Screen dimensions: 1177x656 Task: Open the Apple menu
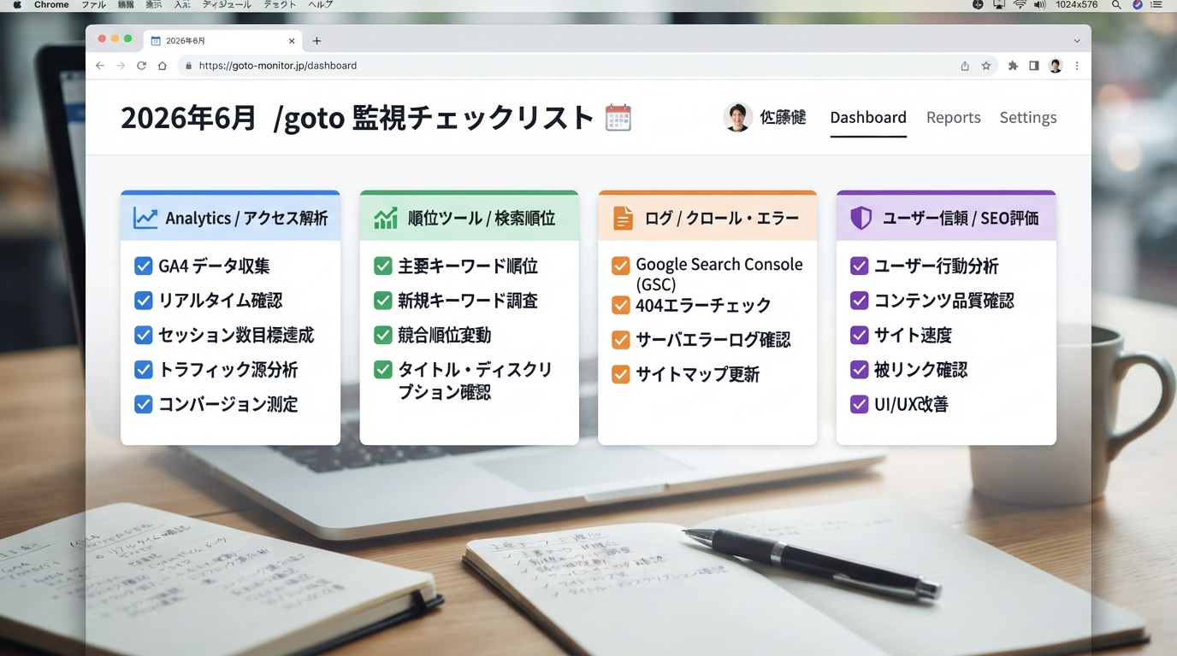[17, 5]
